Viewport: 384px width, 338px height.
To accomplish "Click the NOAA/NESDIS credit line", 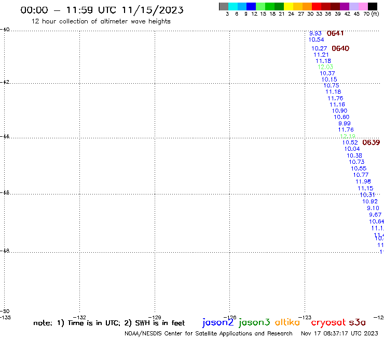I will point(209,333).
